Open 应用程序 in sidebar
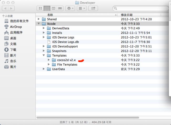This screenshot has height=125, width=171. pos(13,32)
